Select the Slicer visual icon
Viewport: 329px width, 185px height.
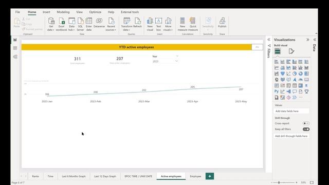coord(289,86)
